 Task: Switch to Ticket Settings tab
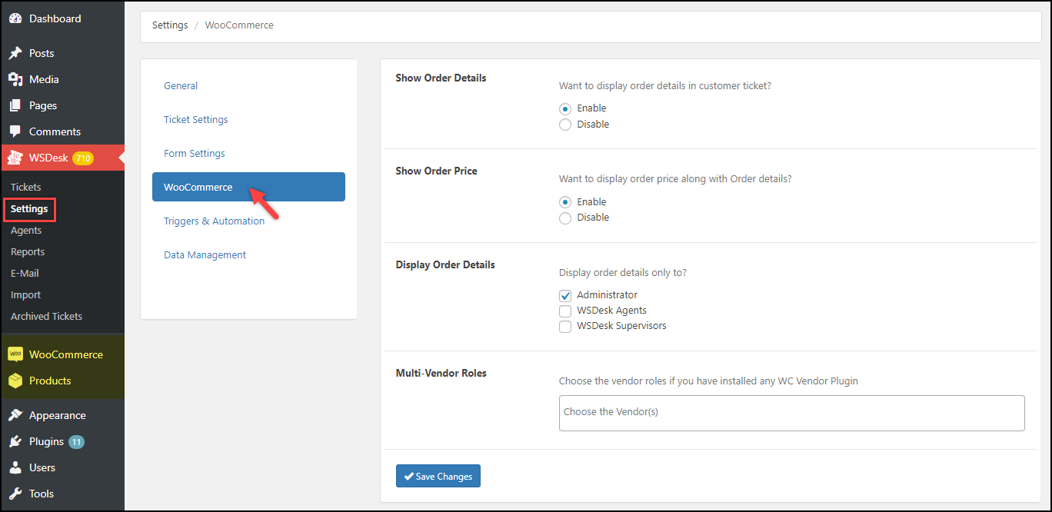pyautogui.click(x=195, y=119)
